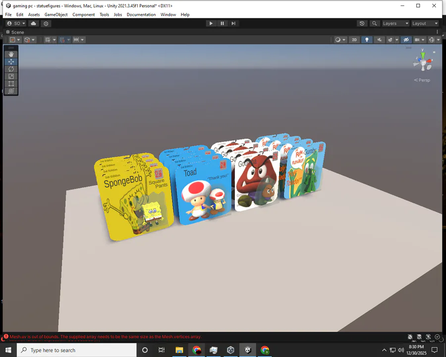This screenshot has width=446, height=357.
Task: Click the increment snapping icon
Action: click(76, 40)
